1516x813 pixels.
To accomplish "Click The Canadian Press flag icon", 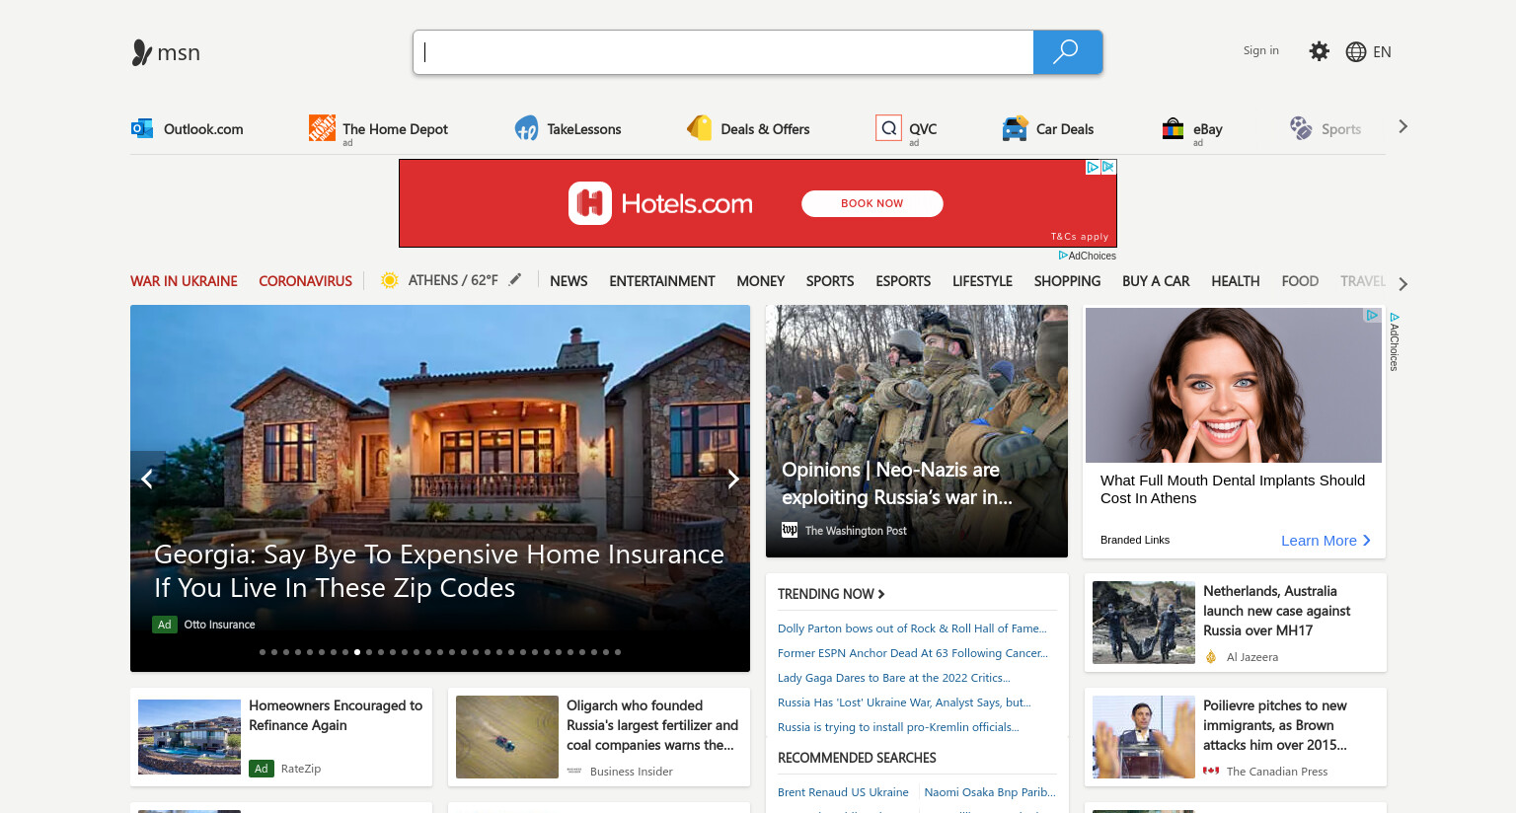I will pyautogui.click(x=1211, y=771).
